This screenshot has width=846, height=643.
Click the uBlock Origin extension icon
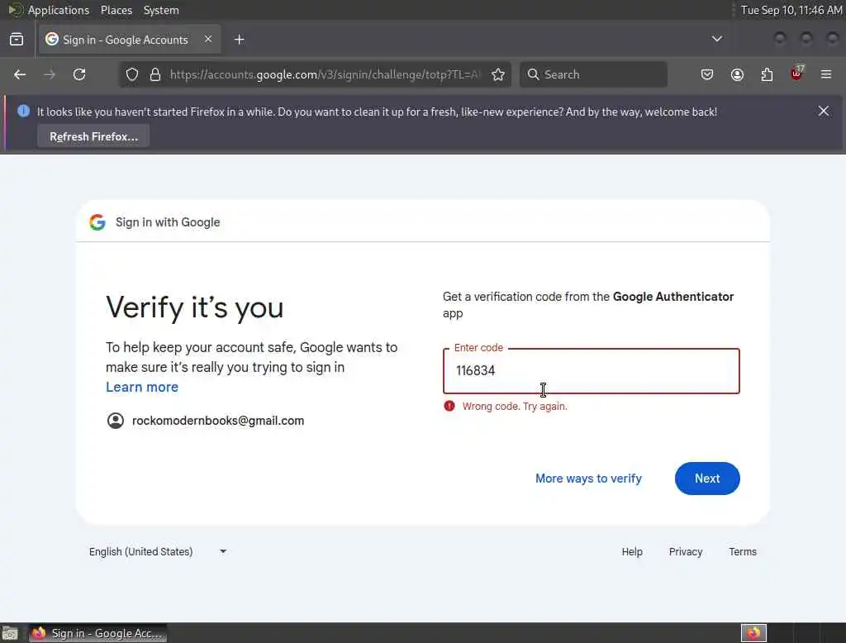[x=796, y=74]
